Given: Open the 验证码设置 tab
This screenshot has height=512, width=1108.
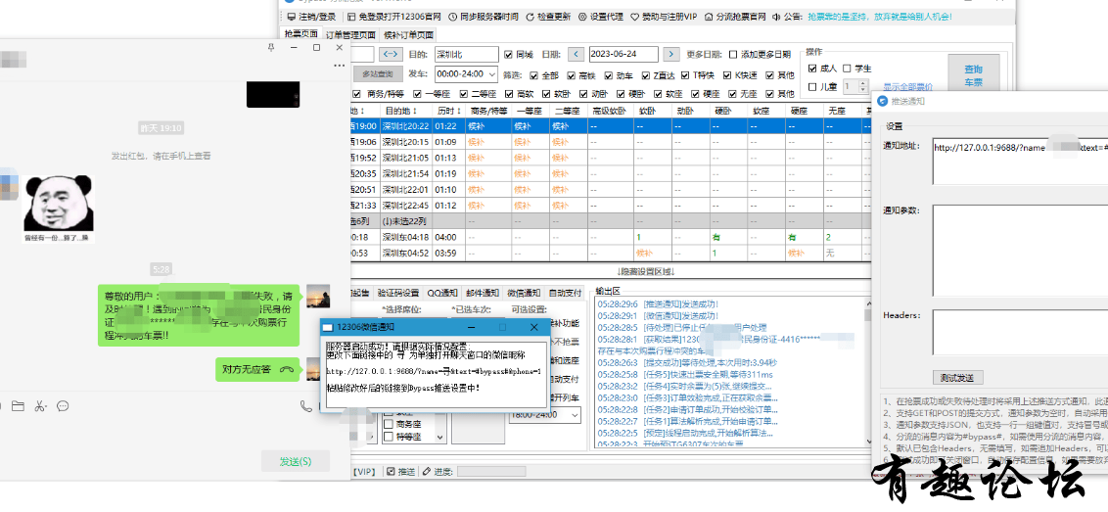Looking at the screenshot, I should 397,293.
